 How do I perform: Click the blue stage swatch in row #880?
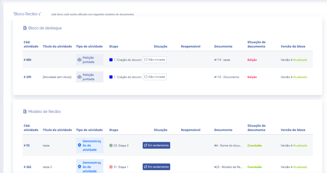click(111, 60)
